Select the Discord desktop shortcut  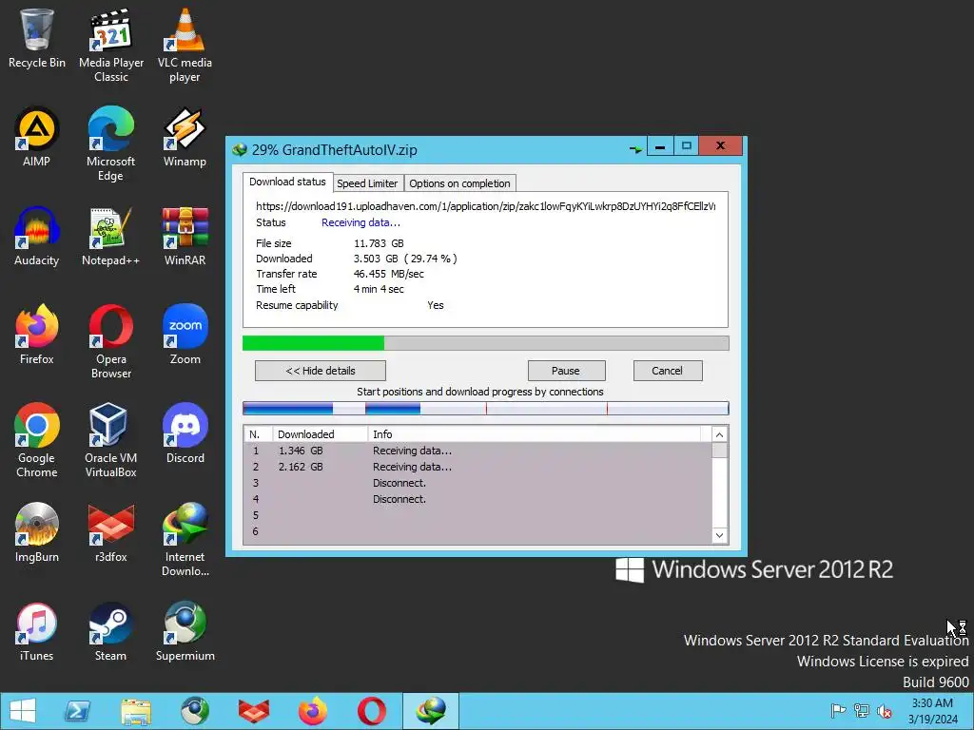click(x=185, y=433)
